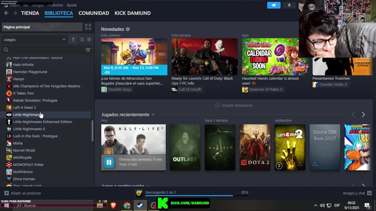Viewport: 376px width, 211px height.
Task: Open Google Chrome from the taskbar
Action: 127,205
